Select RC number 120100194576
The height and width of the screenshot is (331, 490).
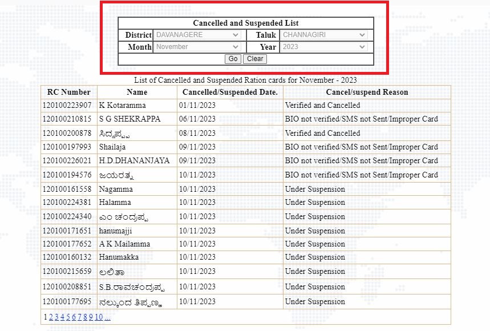pos(67,175)
